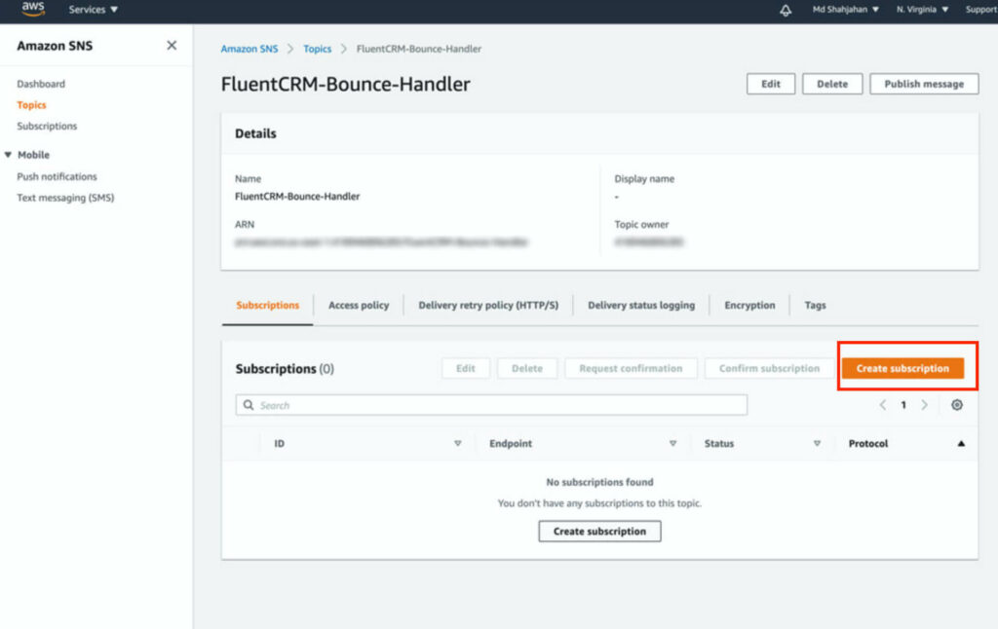Click the topic Edit button

click(771, 84)
